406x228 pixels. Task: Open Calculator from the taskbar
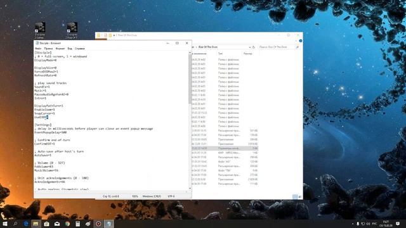(x=77, y=224)
